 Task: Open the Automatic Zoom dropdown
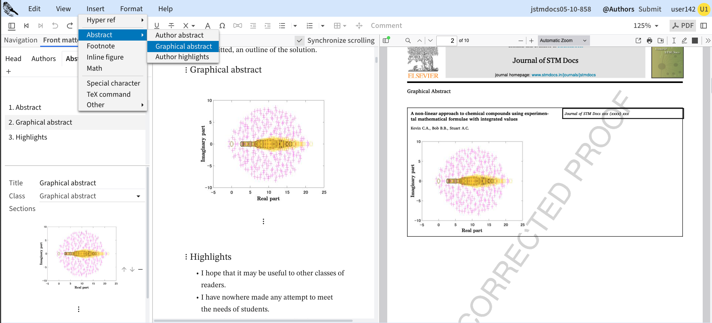click(563, 41)
